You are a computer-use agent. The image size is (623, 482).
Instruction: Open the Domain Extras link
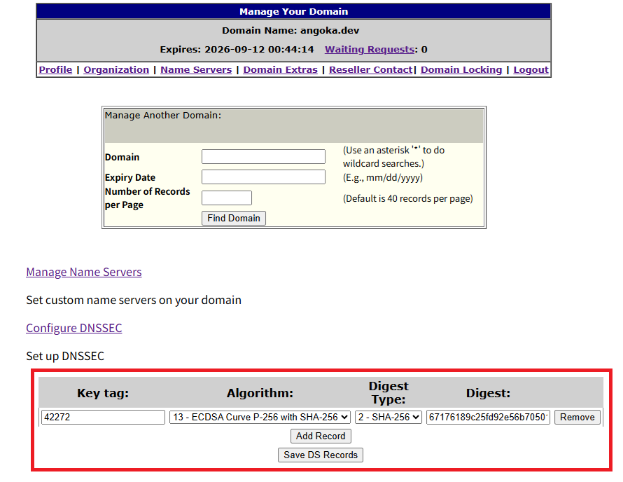pyautogui.click(x=280, y=69)
